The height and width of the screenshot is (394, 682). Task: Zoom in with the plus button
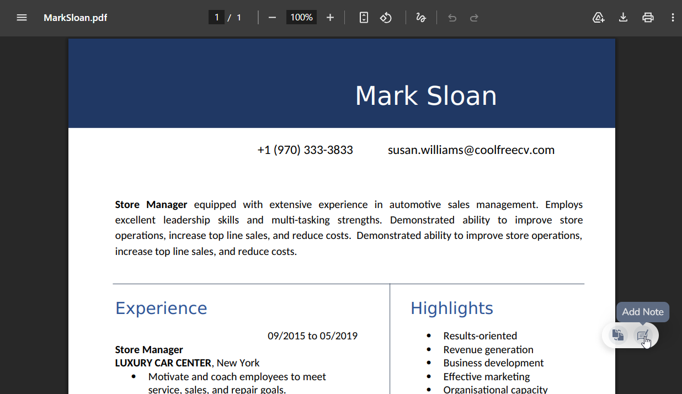point(330,18)
